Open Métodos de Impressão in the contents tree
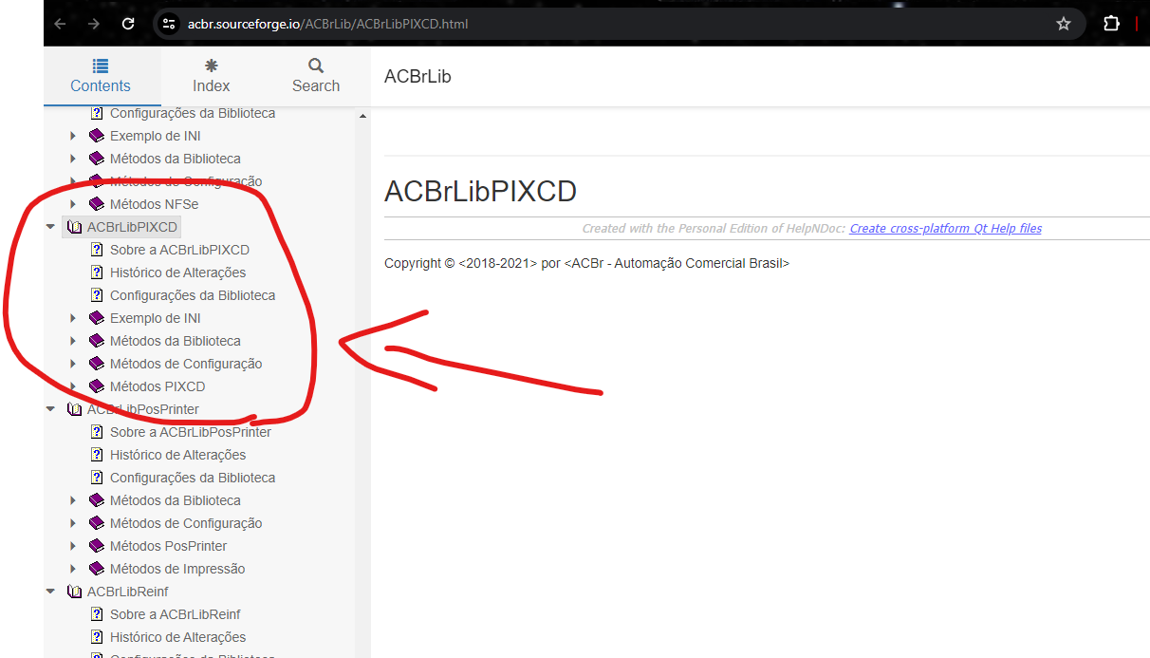This screenshot has height=658, width=1150. (x=177, y=569)
